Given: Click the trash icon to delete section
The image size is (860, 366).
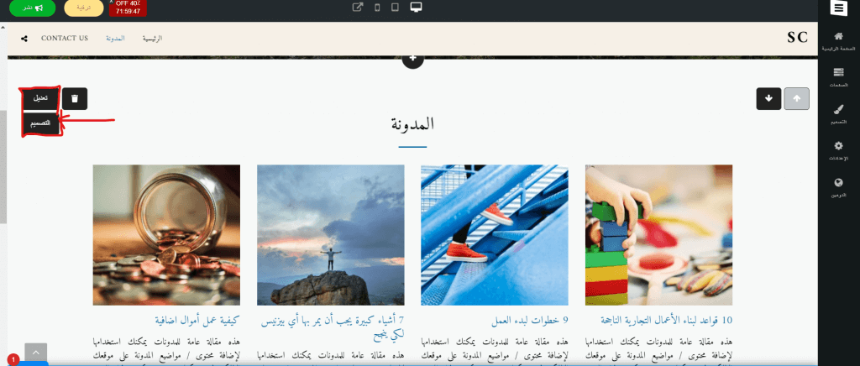Looking at the screenshot, I should (75, 98).
